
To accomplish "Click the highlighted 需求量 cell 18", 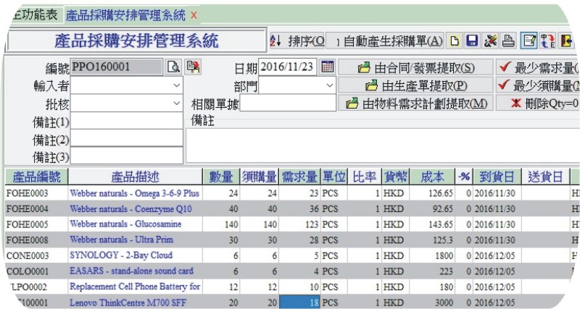I will tap(299, 302).
